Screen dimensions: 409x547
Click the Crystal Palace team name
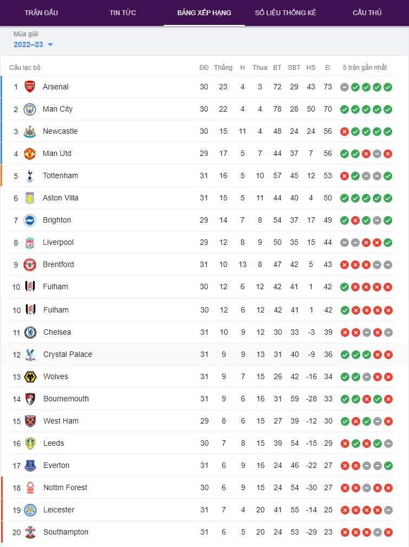[x=68, y=354]
